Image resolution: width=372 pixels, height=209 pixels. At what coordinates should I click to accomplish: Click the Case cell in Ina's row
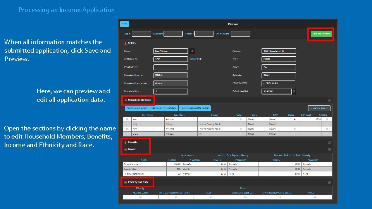(257, 120)
